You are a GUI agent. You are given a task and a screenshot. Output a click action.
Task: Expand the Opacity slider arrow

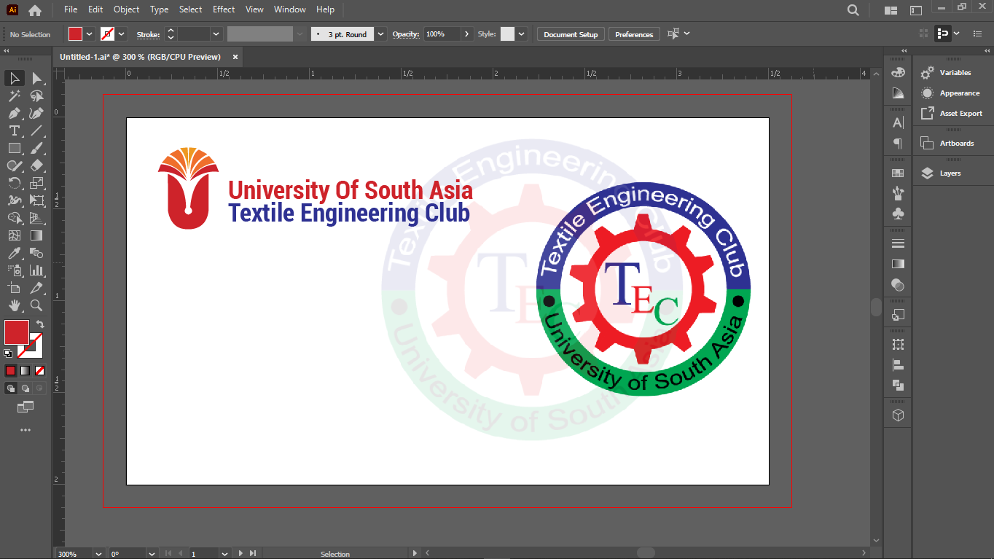pyautogui.click(x=466, y=34)
